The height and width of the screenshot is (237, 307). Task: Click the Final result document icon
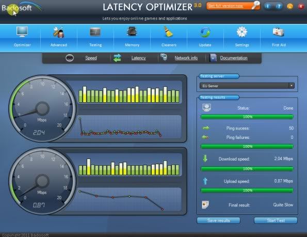pos(205,204)
